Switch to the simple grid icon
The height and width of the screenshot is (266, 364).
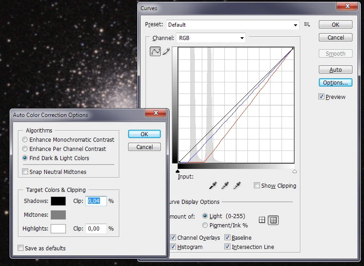pos(262,220)
